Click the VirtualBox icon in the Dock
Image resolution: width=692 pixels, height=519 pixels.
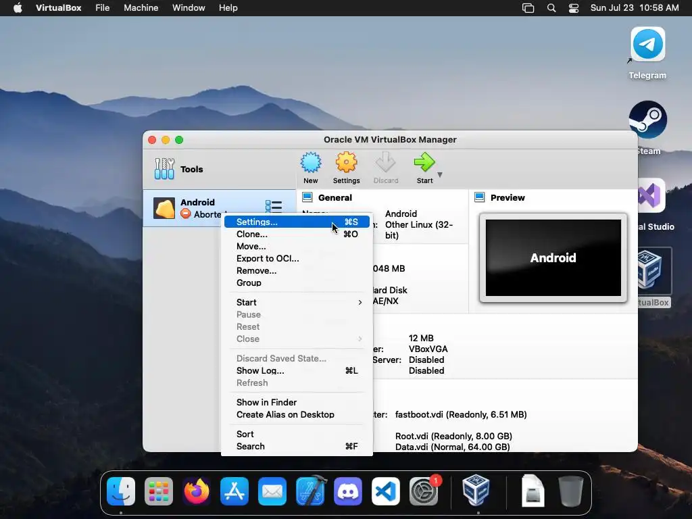476,490
